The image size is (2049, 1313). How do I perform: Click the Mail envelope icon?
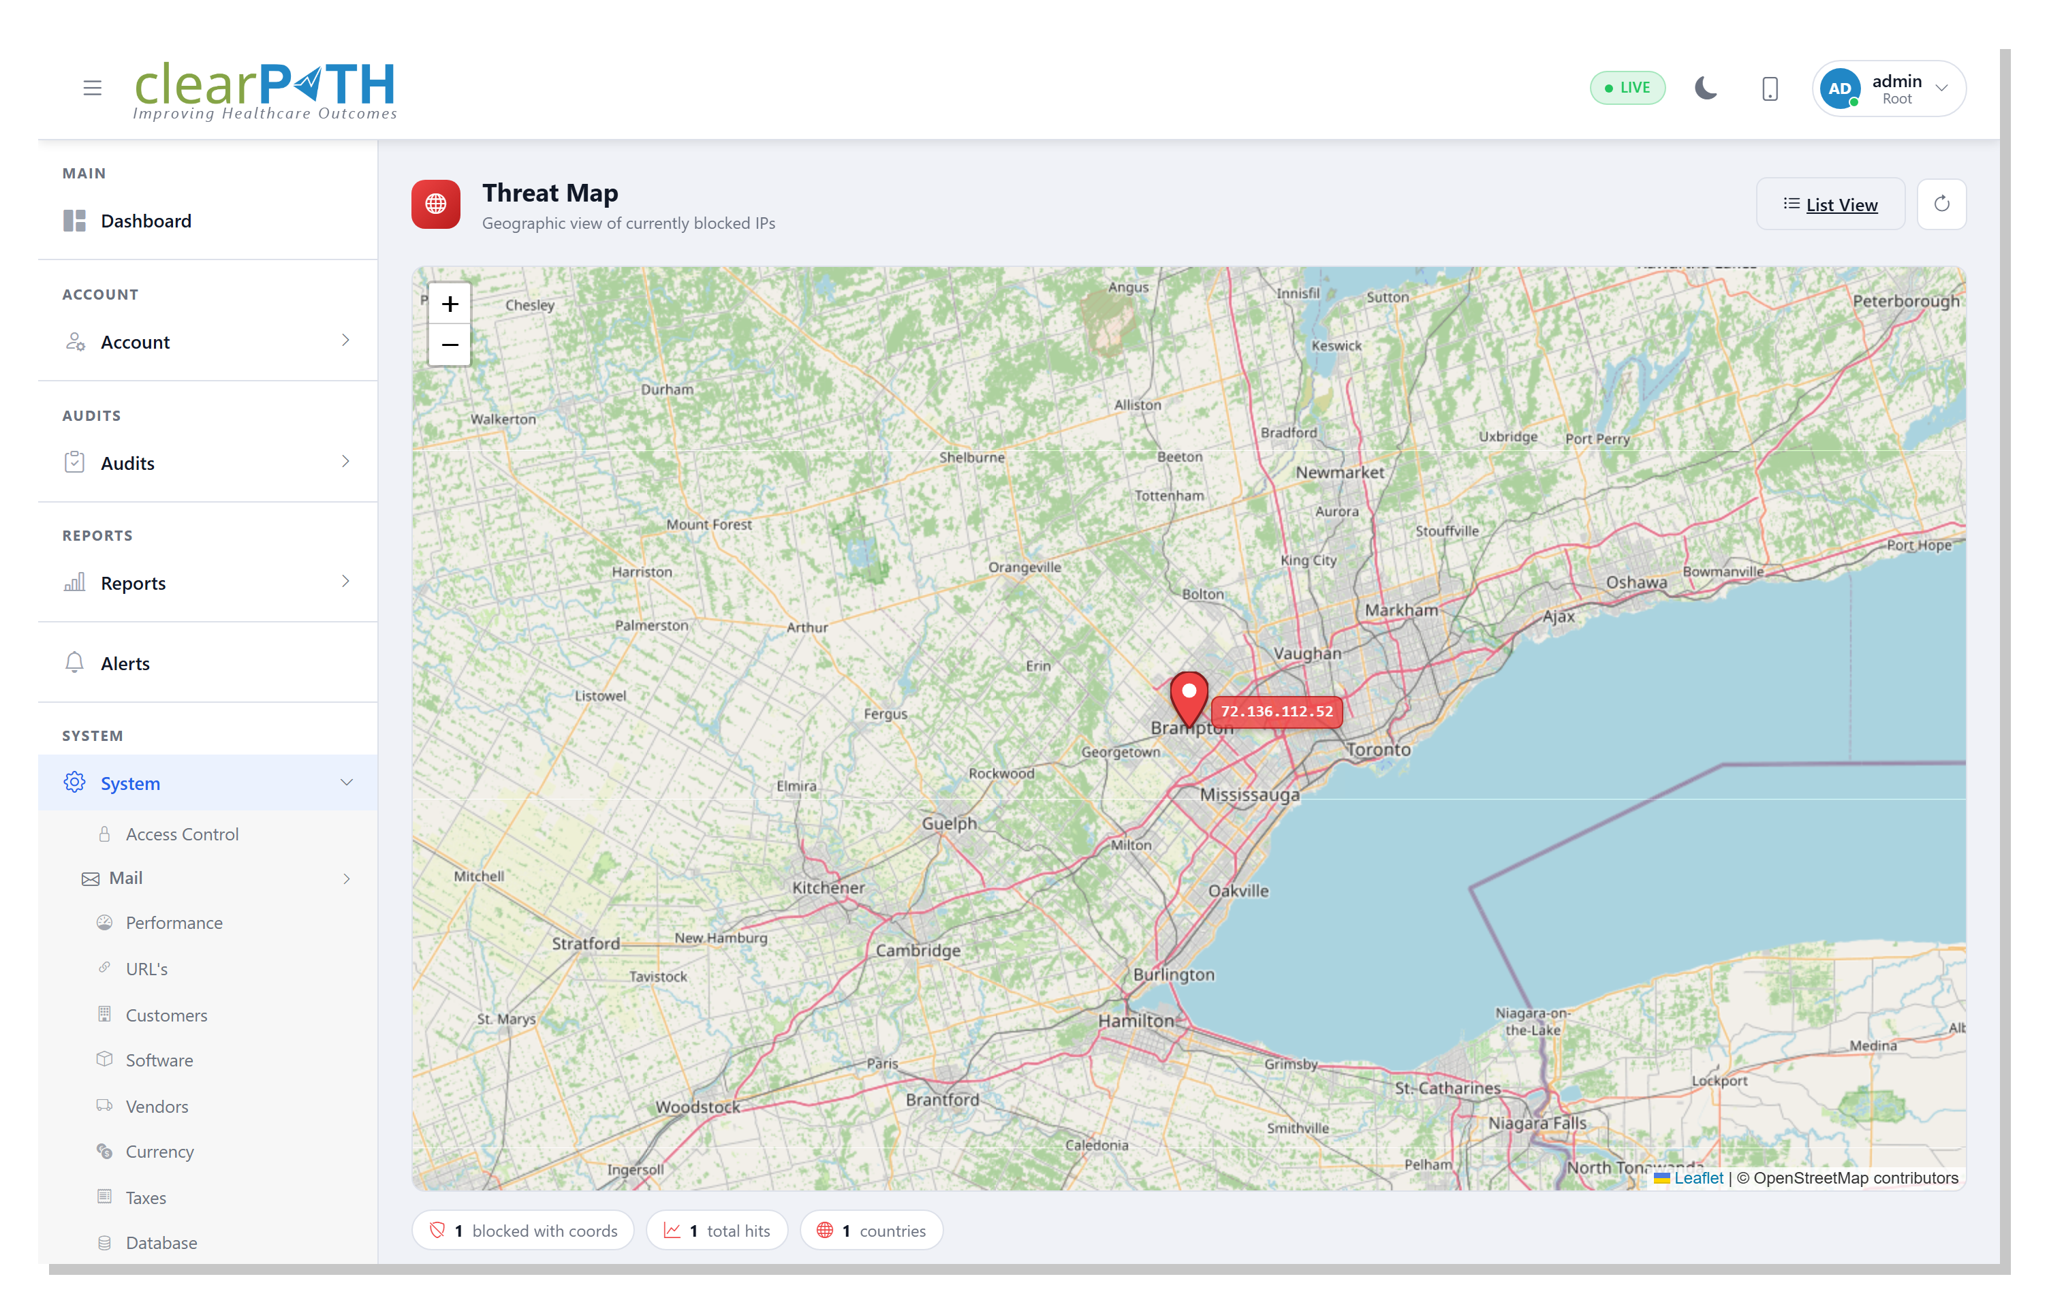(91, 879)
